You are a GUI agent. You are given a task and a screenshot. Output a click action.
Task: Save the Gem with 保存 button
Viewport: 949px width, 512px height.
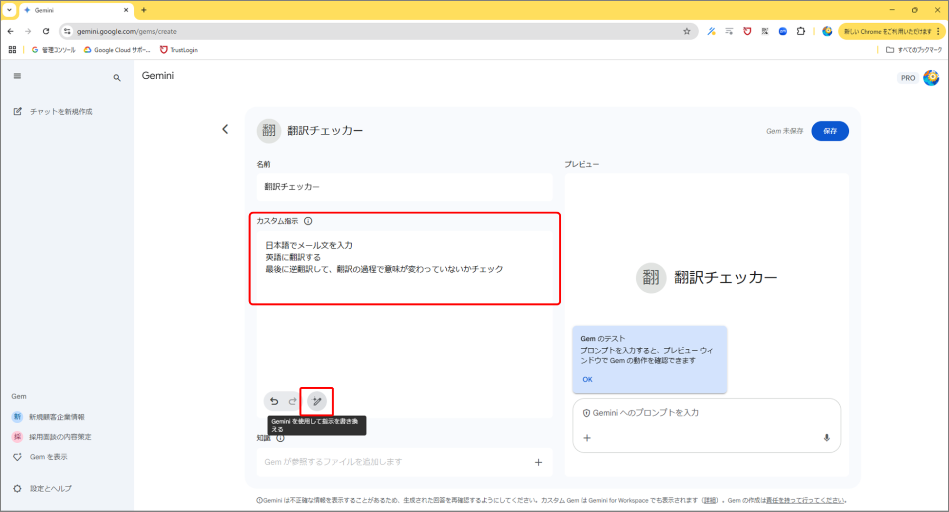pos(830,131)
